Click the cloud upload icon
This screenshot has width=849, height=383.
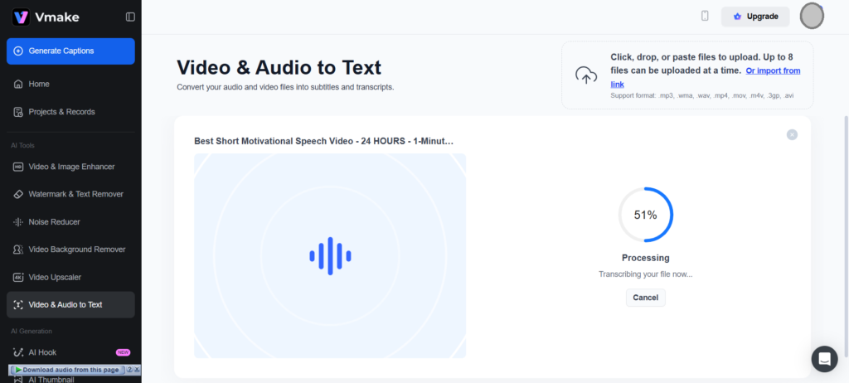(586, 75)
